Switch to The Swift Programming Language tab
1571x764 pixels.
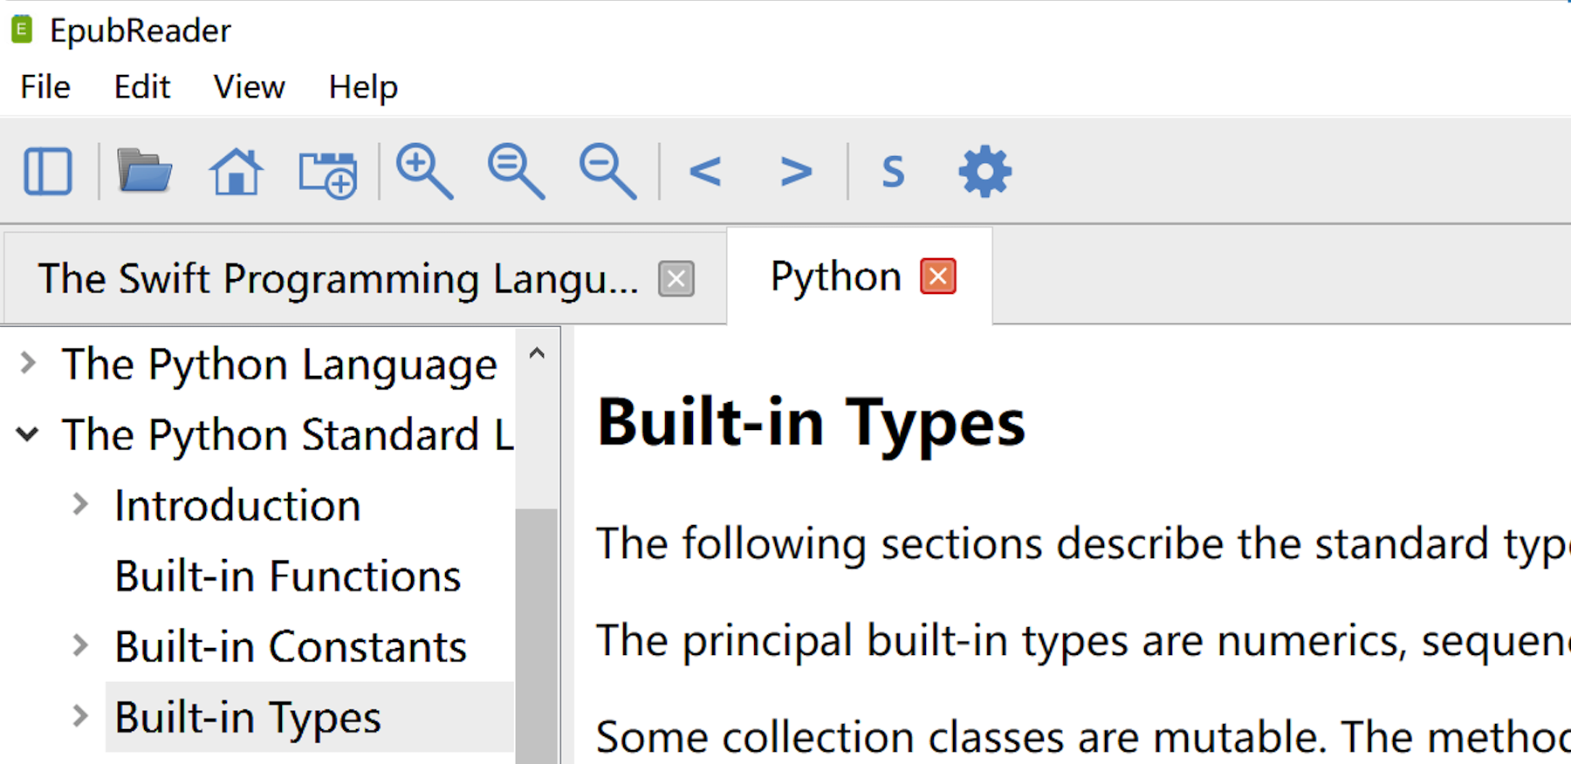click(x=365, y=279)
